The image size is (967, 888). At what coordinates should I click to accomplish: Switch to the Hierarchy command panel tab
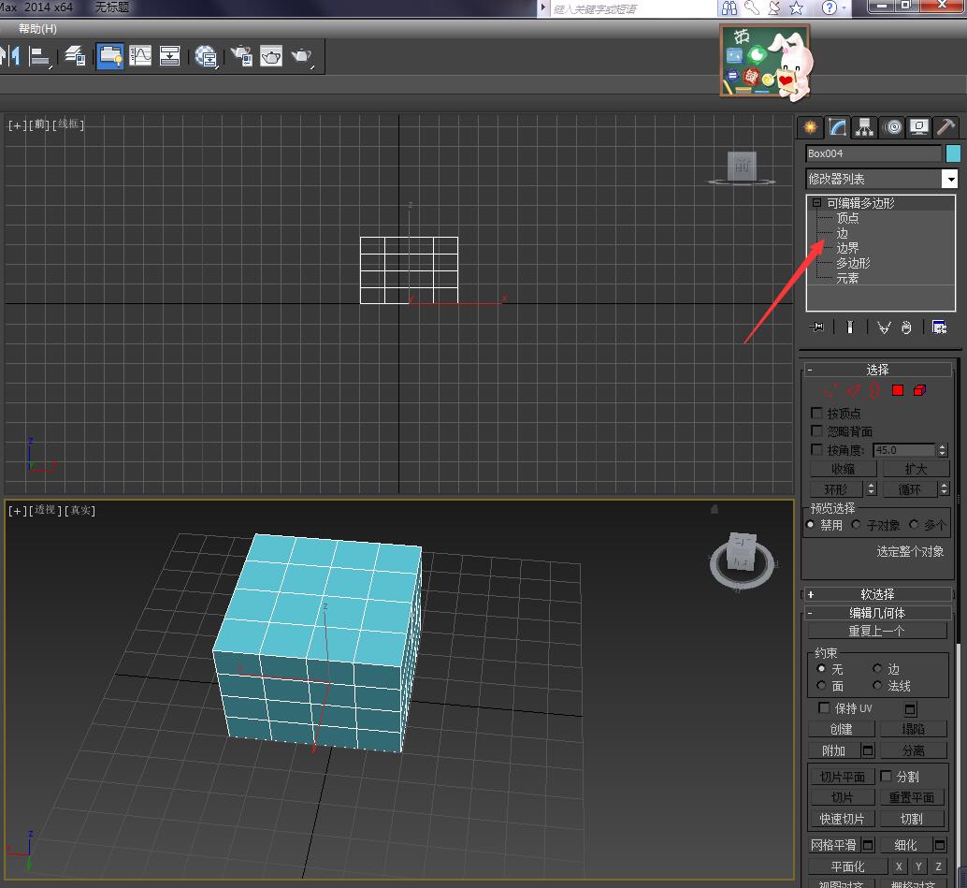(864, 126)
